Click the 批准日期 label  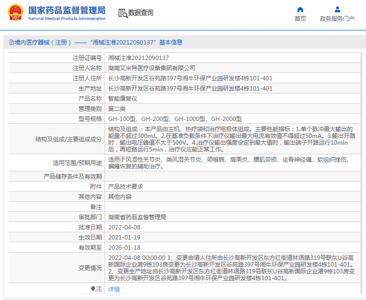pos(90,227)
